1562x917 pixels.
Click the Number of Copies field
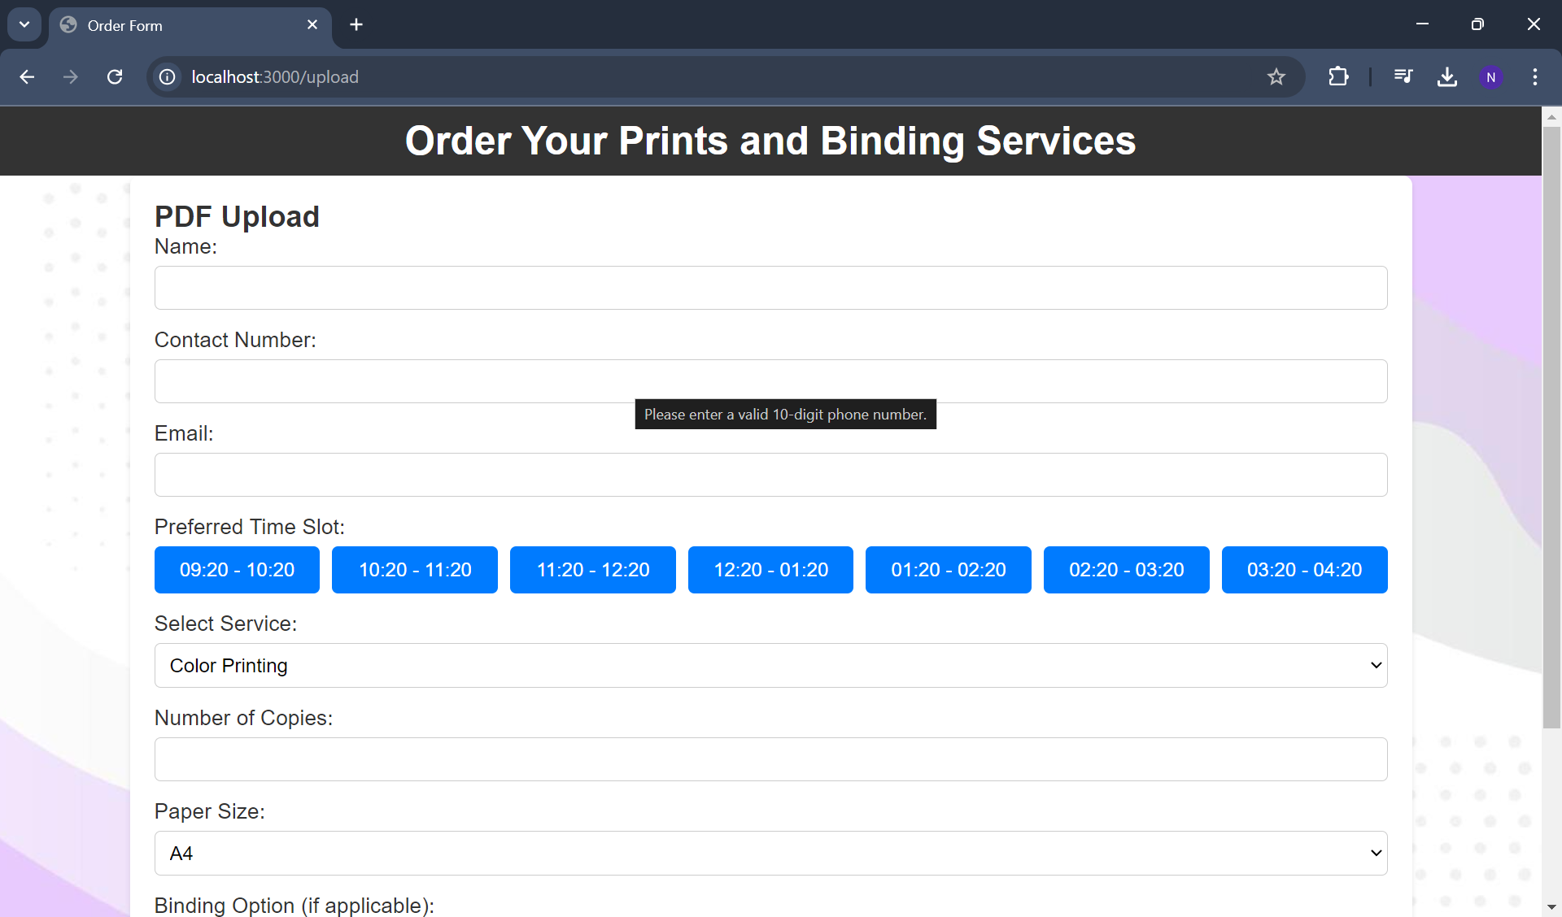770,759
